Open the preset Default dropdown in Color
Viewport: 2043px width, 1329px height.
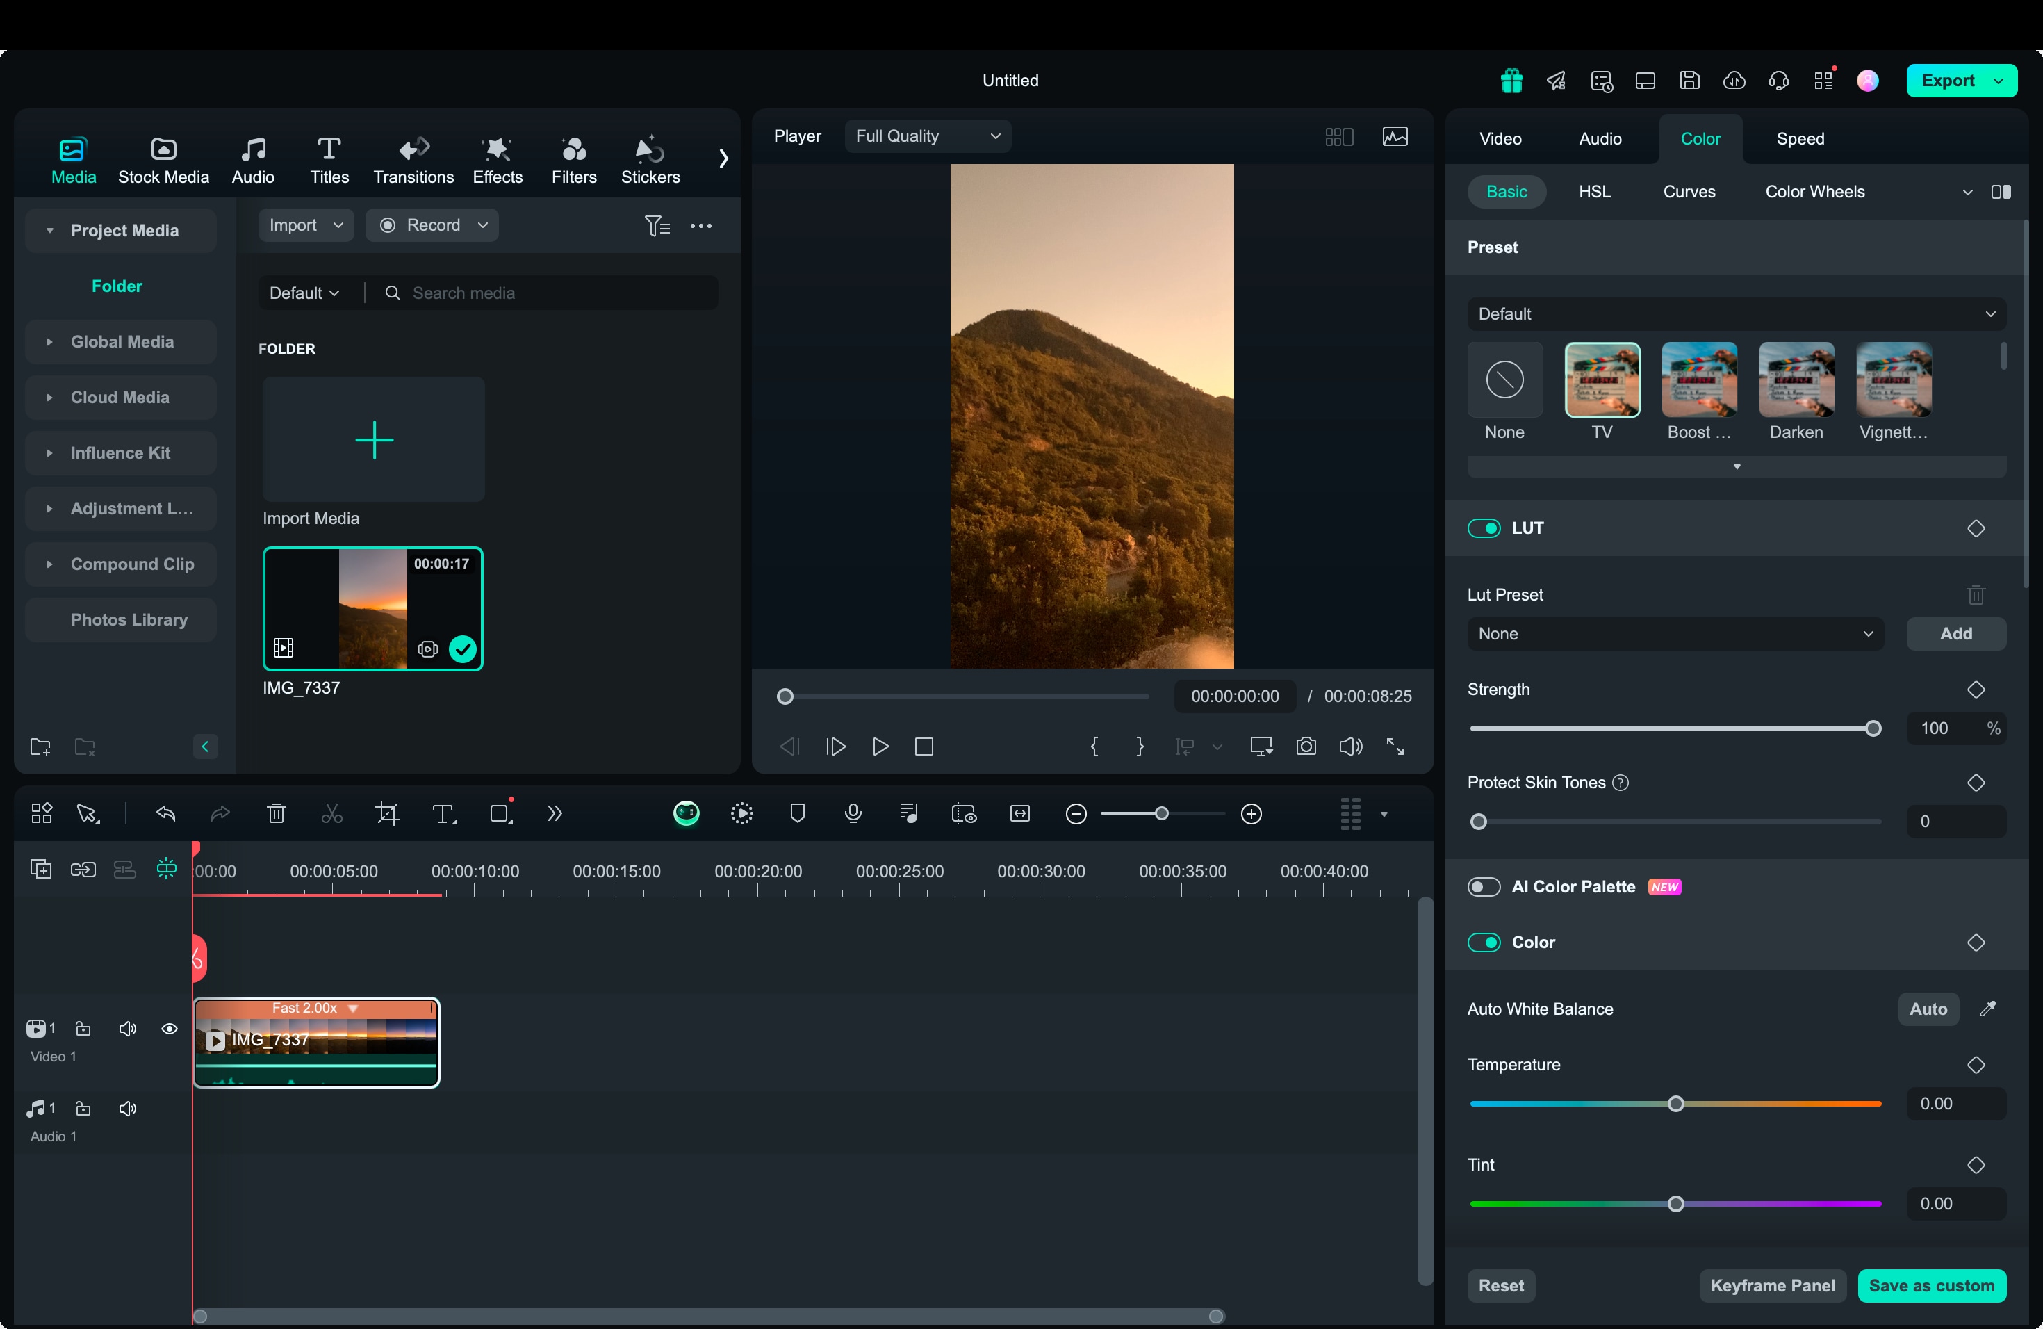1736,313
